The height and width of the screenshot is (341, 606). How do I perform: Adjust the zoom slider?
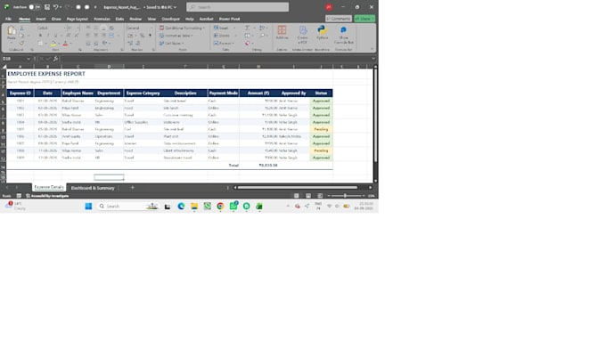345,196
